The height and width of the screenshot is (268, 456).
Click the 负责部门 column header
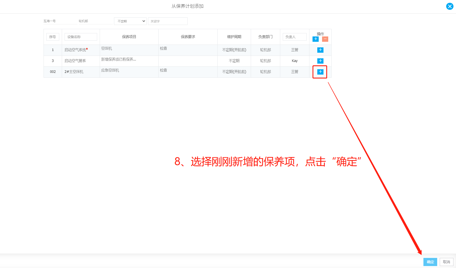[x=265, y=37]
